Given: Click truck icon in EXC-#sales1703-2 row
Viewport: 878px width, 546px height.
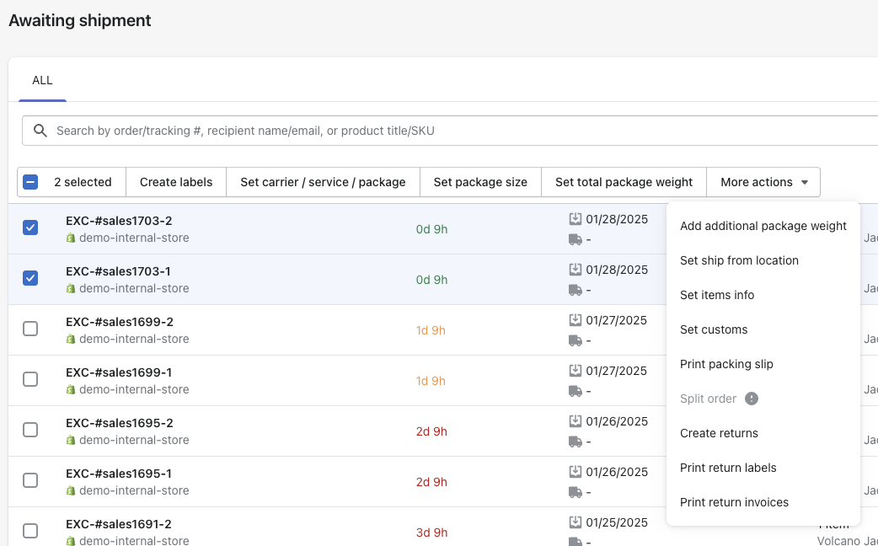Looking at the screenshot, I should pos(575,239).
